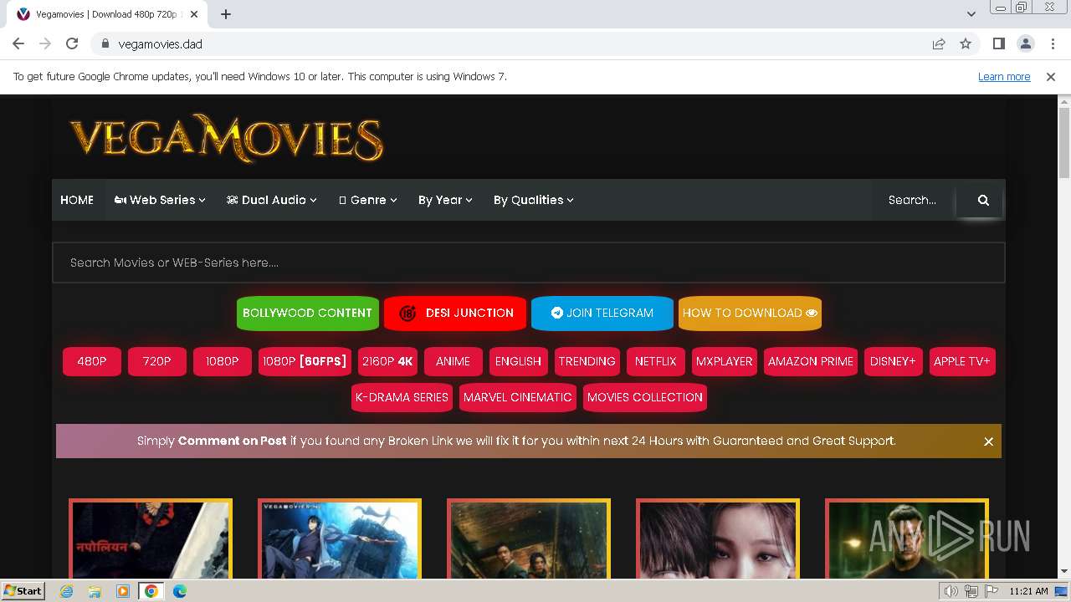Open the ANIME category tag
Image resolution: width=1071 pixels, height=602 pixels.
pyautogui.click(x=454, y=361)
